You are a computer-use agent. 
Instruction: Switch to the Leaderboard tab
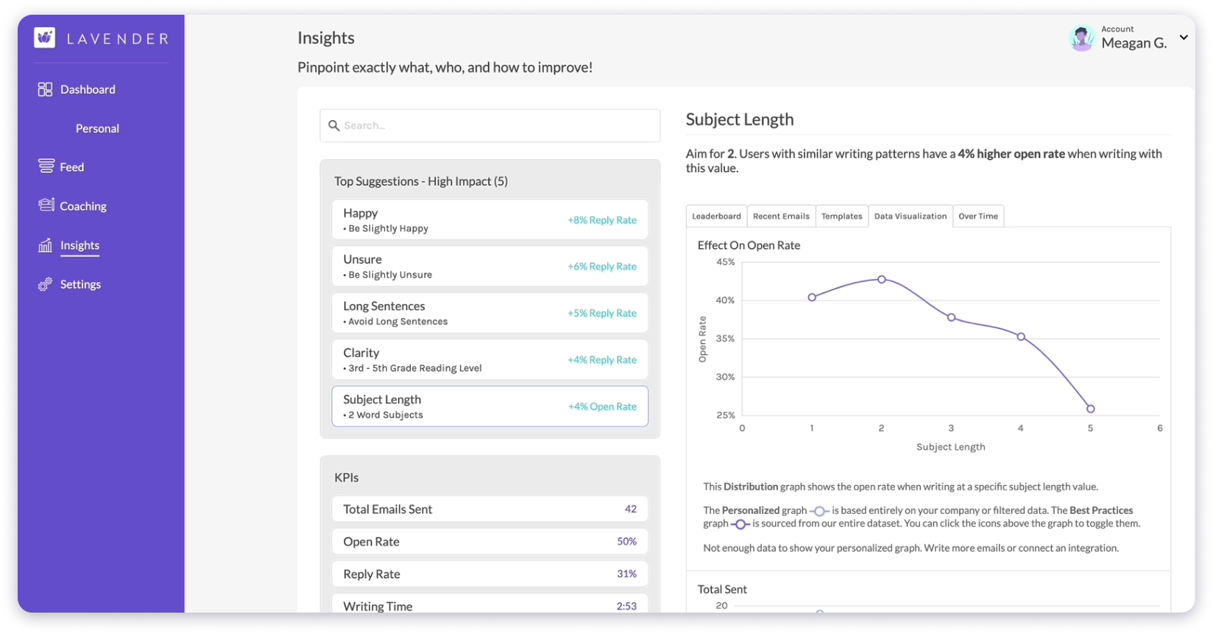(715, 216)
